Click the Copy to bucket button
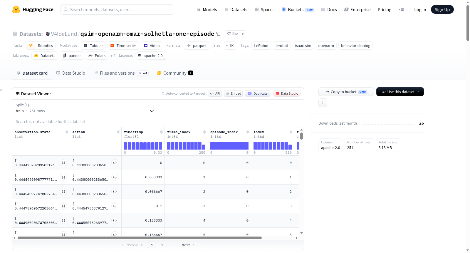This screenshot has height=253, width=470. pyautogui.click(x=346, y=92)
